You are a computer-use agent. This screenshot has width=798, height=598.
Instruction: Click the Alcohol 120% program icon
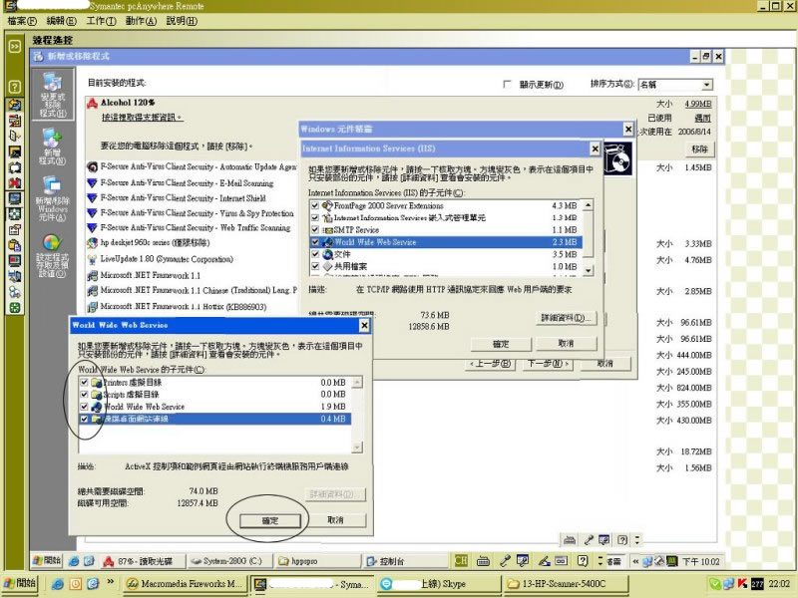pyautogui.click(x=92, y=104)
